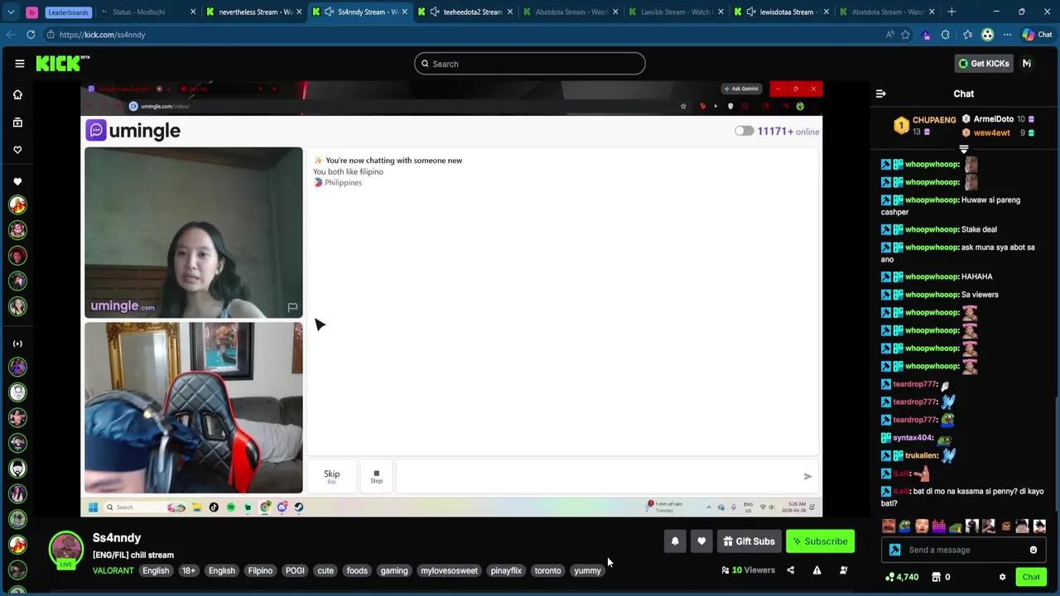Screen dimensions: 1060x596
Task: Open the Following heart outline in the sidebar
Action: [17, 150]
